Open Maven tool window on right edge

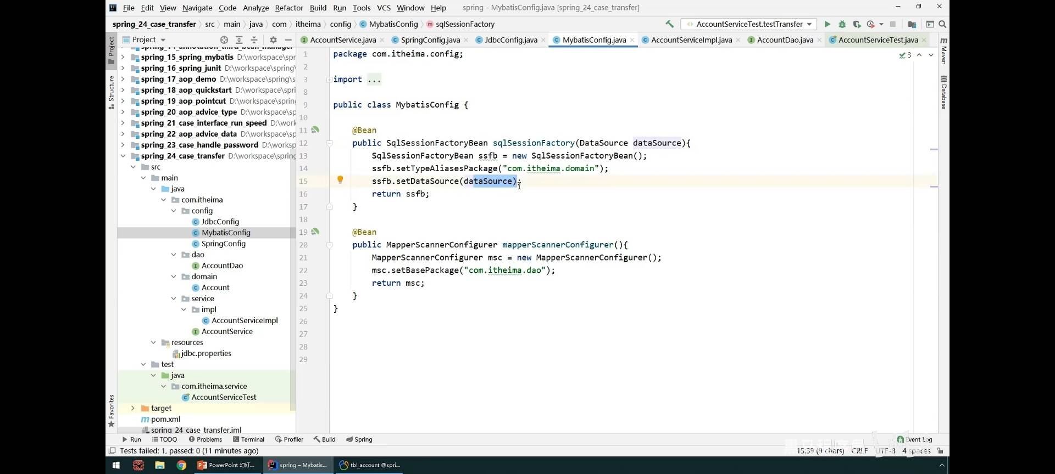point(944,50)
